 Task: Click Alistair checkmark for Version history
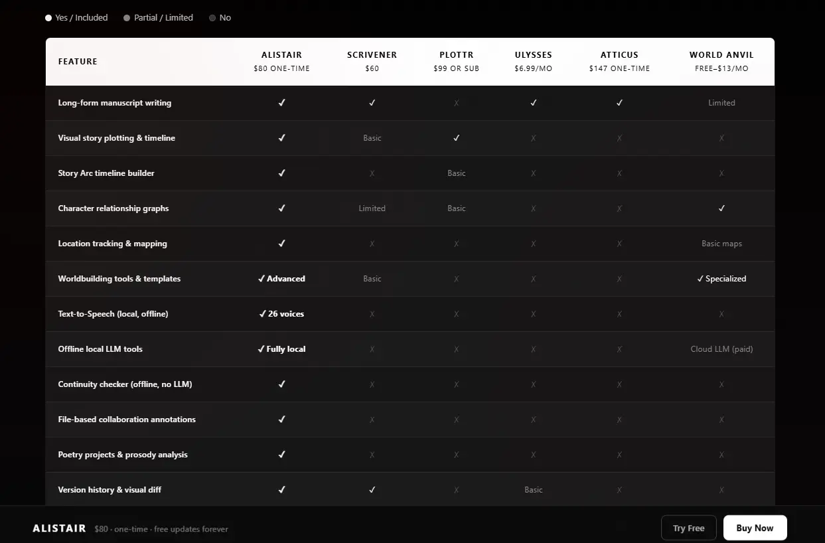coord(281,490)
